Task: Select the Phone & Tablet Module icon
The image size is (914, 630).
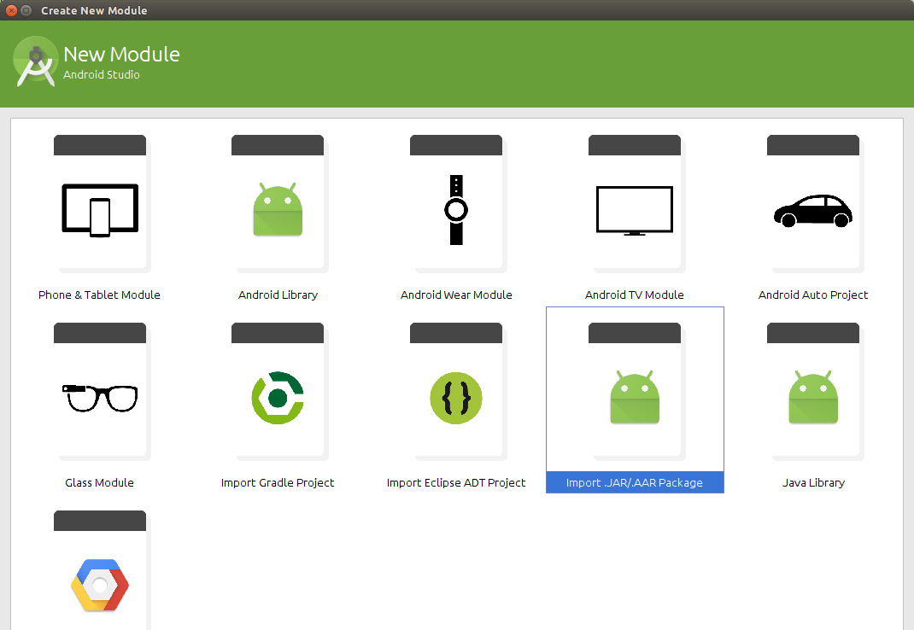Action: tap(100, 210)
